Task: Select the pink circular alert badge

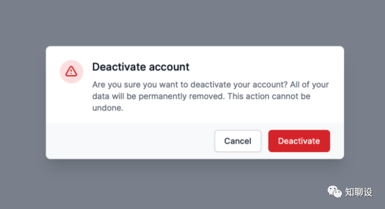Action: tap(72, 72)
